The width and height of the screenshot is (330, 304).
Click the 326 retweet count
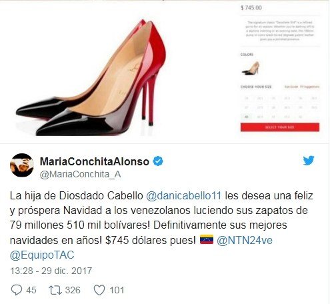click(x=73, y=290)
